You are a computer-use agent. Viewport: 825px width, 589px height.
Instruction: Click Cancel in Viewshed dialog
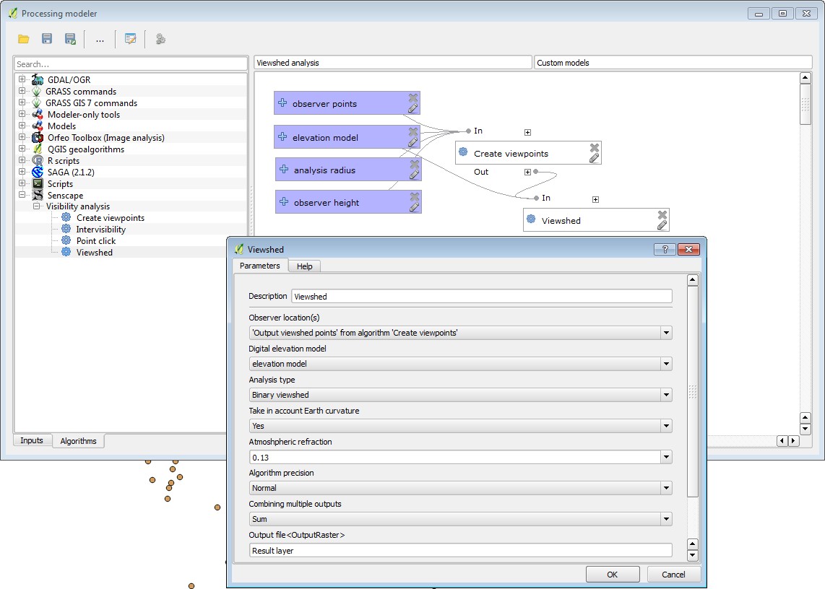pyautogui.click(x=673, y=575)
